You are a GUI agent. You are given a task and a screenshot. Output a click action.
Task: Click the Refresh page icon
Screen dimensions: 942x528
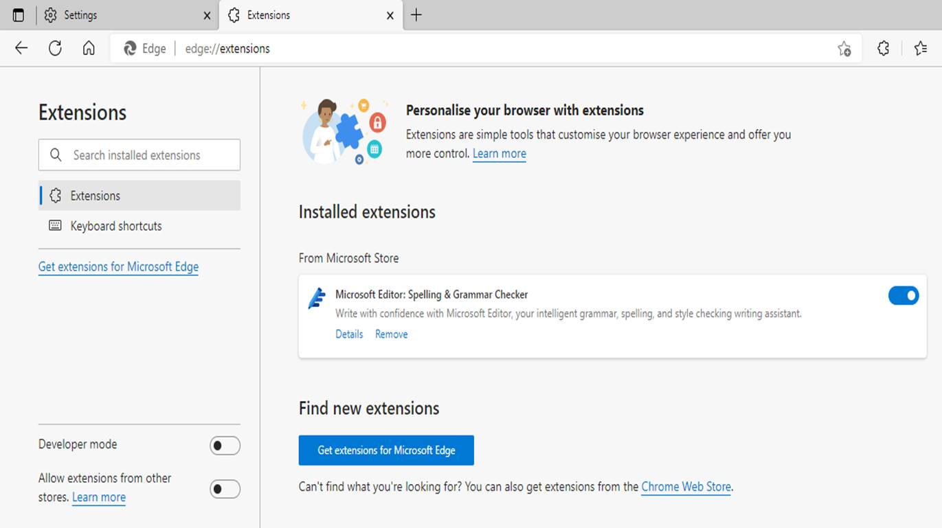click(x=55, y=48)
